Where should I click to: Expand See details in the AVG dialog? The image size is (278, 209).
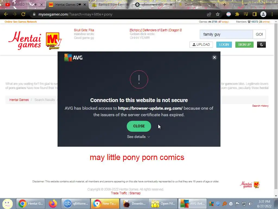138,137
